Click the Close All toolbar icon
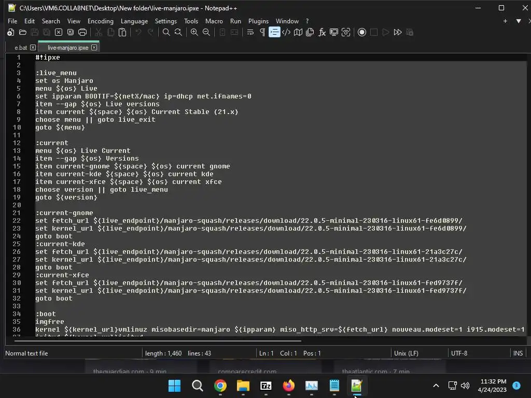Viewport: 531px width, 398px height. pos(71,32)
